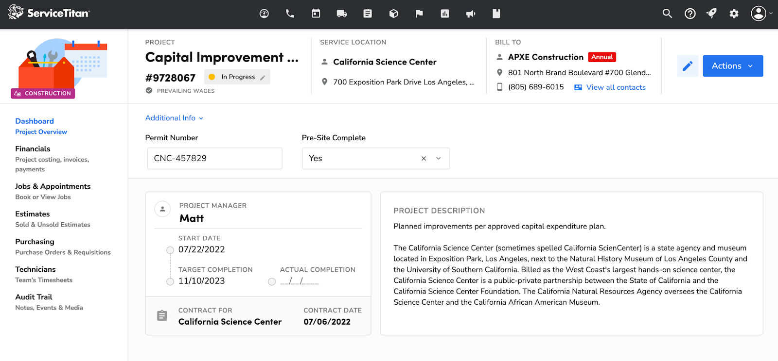Click the service location person icon

[324, 62]
